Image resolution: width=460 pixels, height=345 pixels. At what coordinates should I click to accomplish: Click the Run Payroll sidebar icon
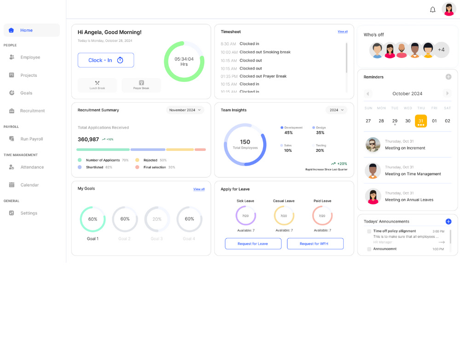[11, 139]
